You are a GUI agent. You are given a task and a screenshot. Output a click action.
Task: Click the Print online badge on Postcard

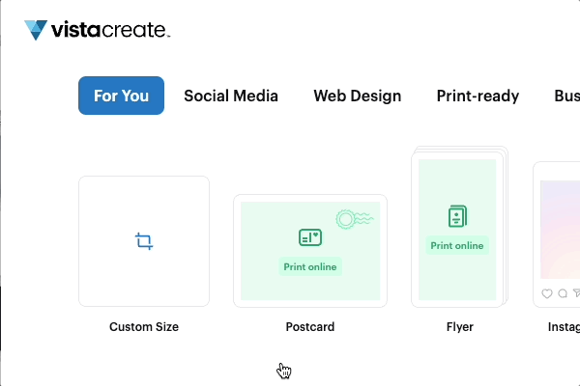coord(310,266)
